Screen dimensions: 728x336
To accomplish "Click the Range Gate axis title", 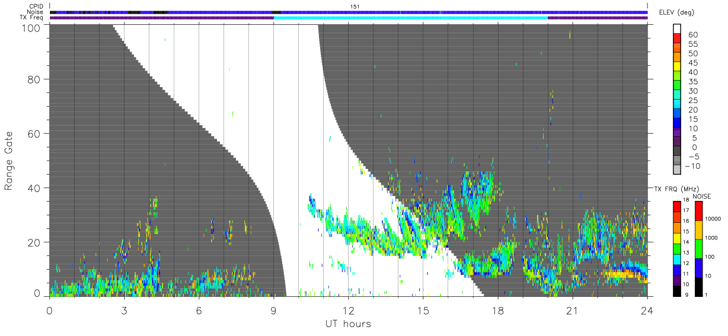I will click(9, 161).
